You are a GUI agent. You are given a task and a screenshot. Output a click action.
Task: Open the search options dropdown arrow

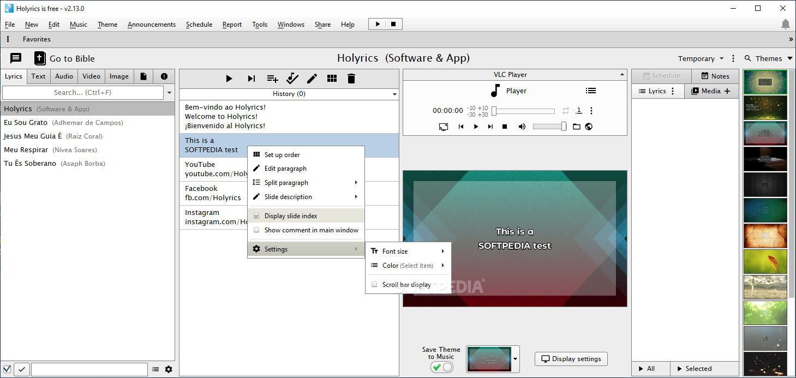169,93
